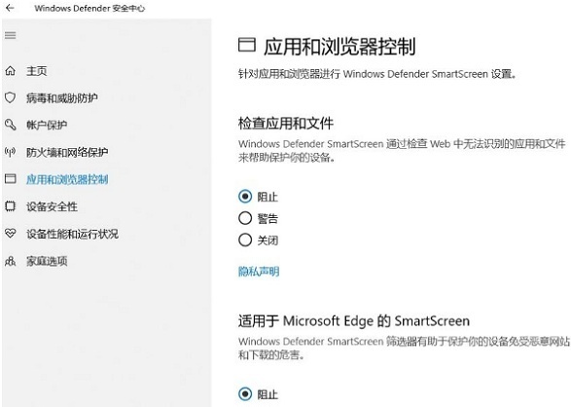571x407 pixels.
Task: Open 家庭选项 in sidebar
Action: (x=47, y=261)
